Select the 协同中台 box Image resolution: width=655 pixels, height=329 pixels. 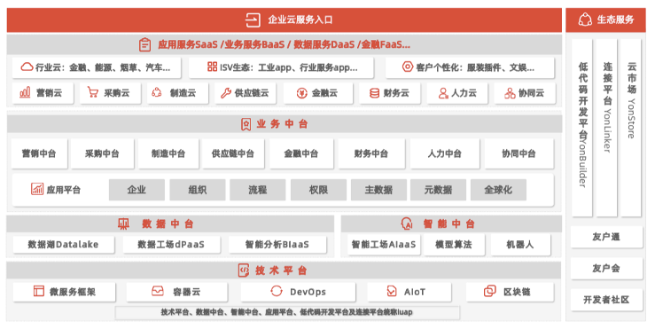point(519,153)
